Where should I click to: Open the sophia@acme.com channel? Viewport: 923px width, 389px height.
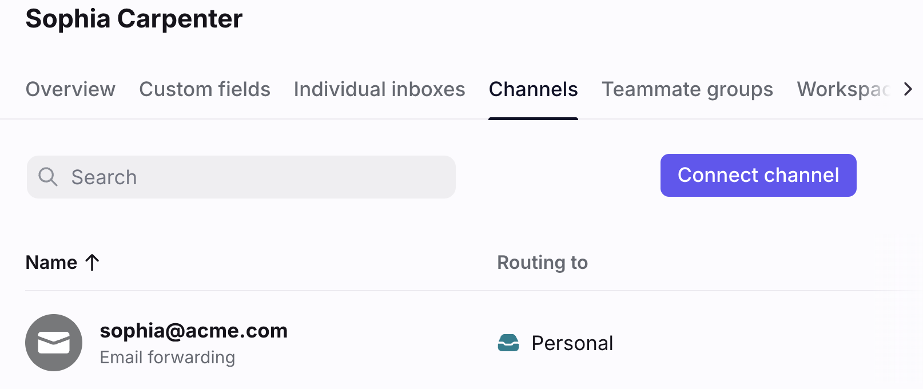click(193, 331)
